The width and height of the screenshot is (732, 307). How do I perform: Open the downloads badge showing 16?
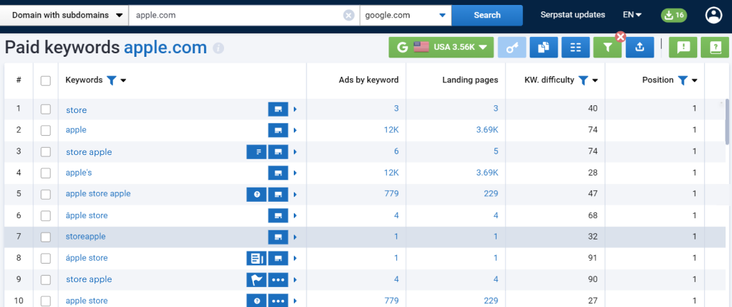[x=674, y=15]
